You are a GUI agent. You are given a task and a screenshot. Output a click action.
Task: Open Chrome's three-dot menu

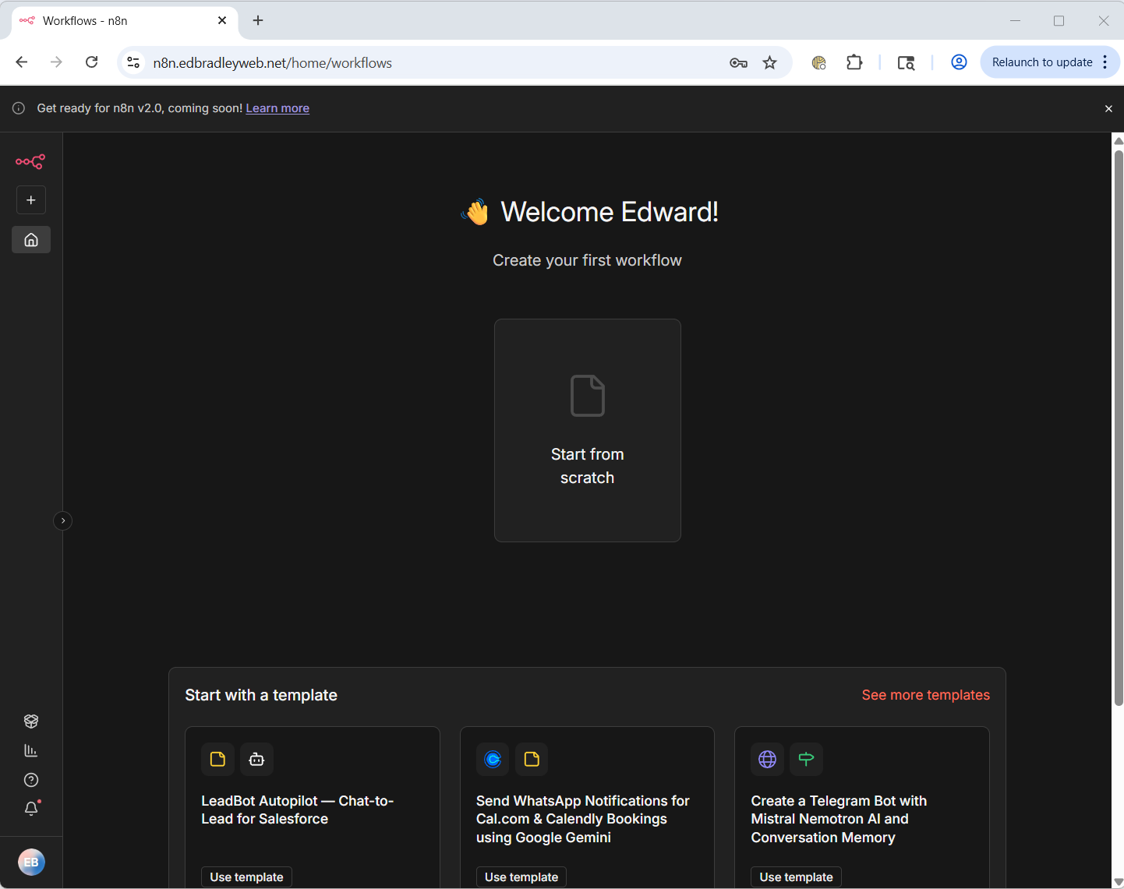pos(1105,62)
